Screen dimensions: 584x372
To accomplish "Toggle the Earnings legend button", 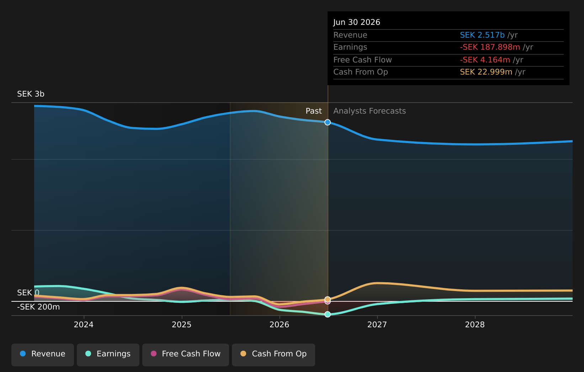I will [108, 355].
